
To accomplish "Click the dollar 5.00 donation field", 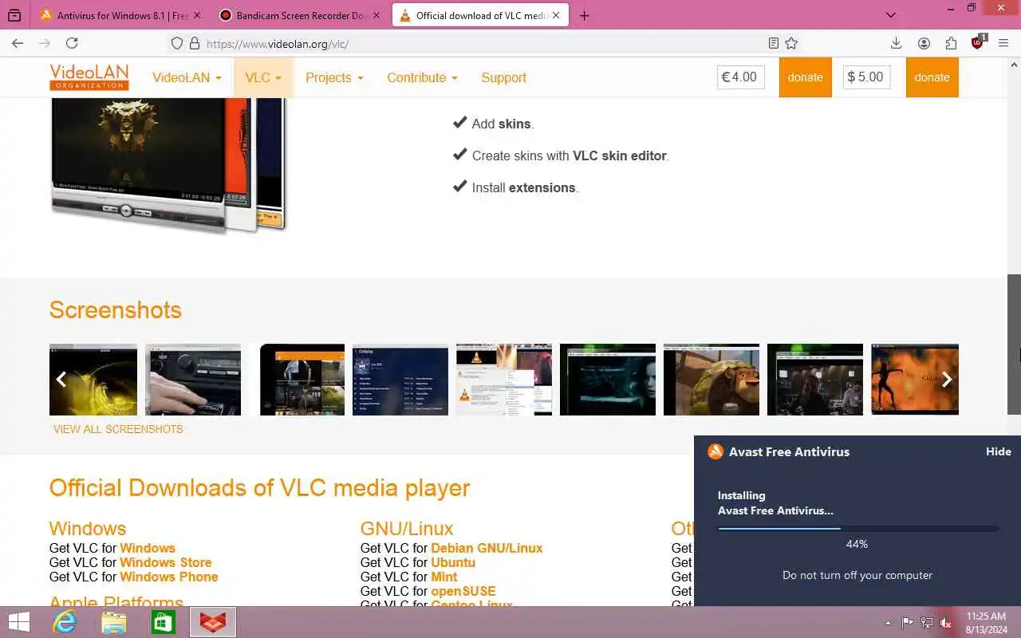I will (x=867, y=77).
